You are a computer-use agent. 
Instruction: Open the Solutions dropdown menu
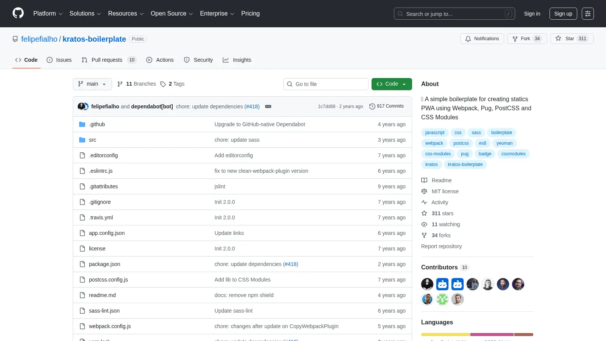85,14
